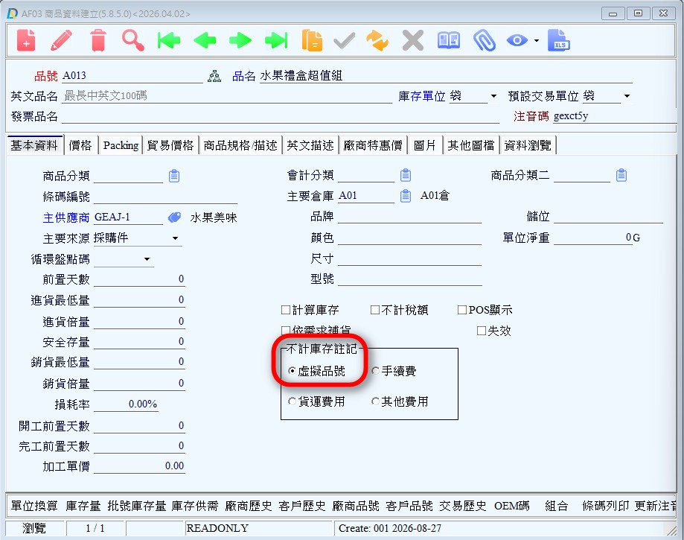Click the red pencil edit icon
The image size is (684, 540).
click(x=62, y=41)
